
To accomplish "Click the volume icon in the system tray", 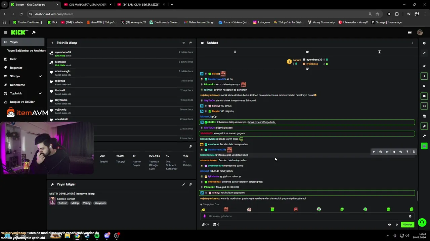I will point(407,236).
